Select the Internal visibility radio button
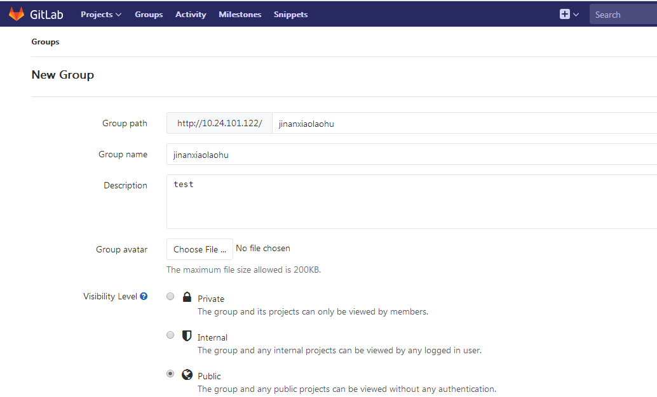The image size is (657, 397). coord(170,335)
